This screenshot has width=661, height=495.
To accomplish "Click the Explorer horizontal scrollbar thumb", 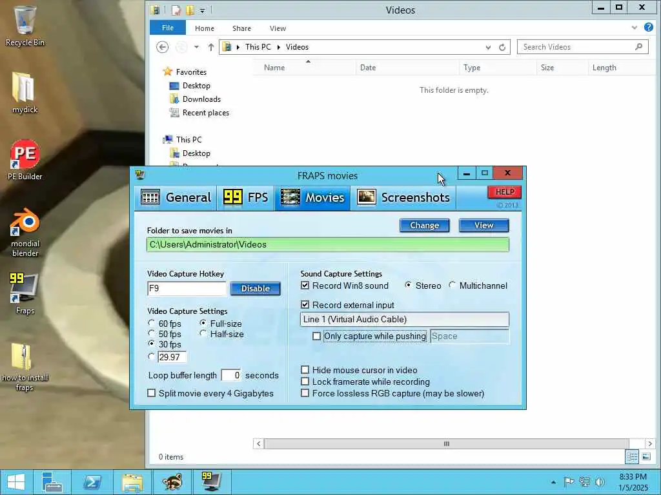I will [447, 443].
